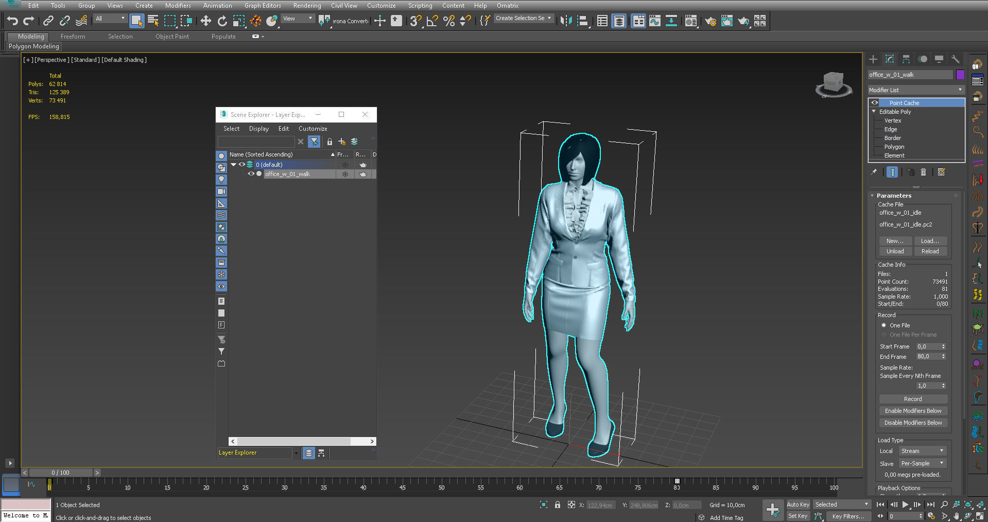
Task: Choose Rectangular Selection Region tool
Action: click(170, 21)
